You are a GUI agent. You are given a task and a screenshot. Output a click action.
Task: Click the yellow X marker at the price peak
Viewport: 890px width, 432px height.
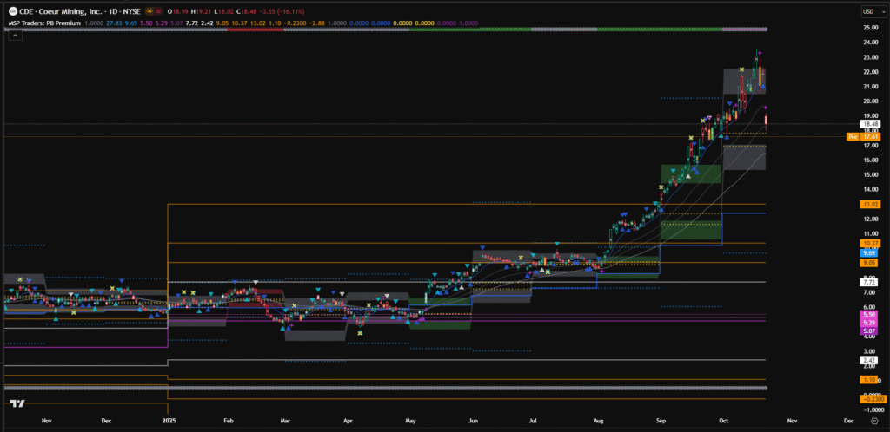pyautogui.click(x=741, y=69)
